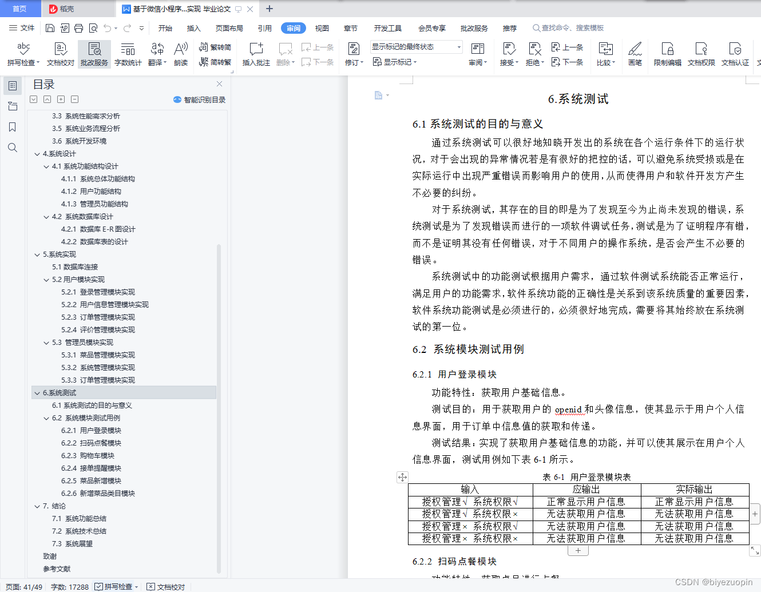Open 显示标记的最终状态 combo box
The height and width of the screenshot is (592, 761).
[416, 47]
